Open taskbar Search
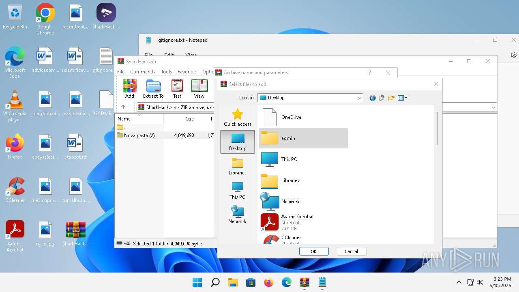Screen dimensions: 519x292 point(215,282)
